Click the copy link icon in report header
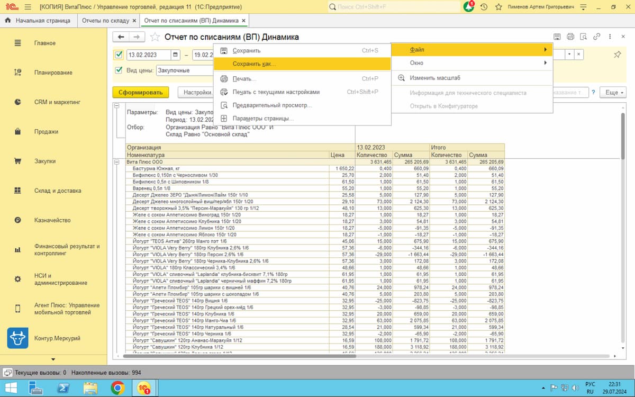 coord(597,37)
